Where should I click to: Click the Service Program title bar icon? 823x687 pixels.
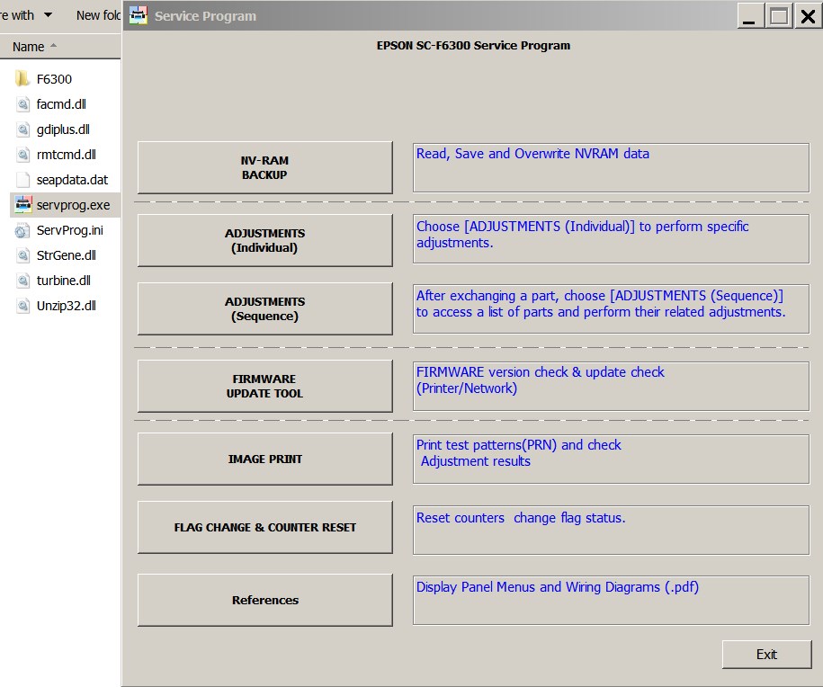pos(139,15)
